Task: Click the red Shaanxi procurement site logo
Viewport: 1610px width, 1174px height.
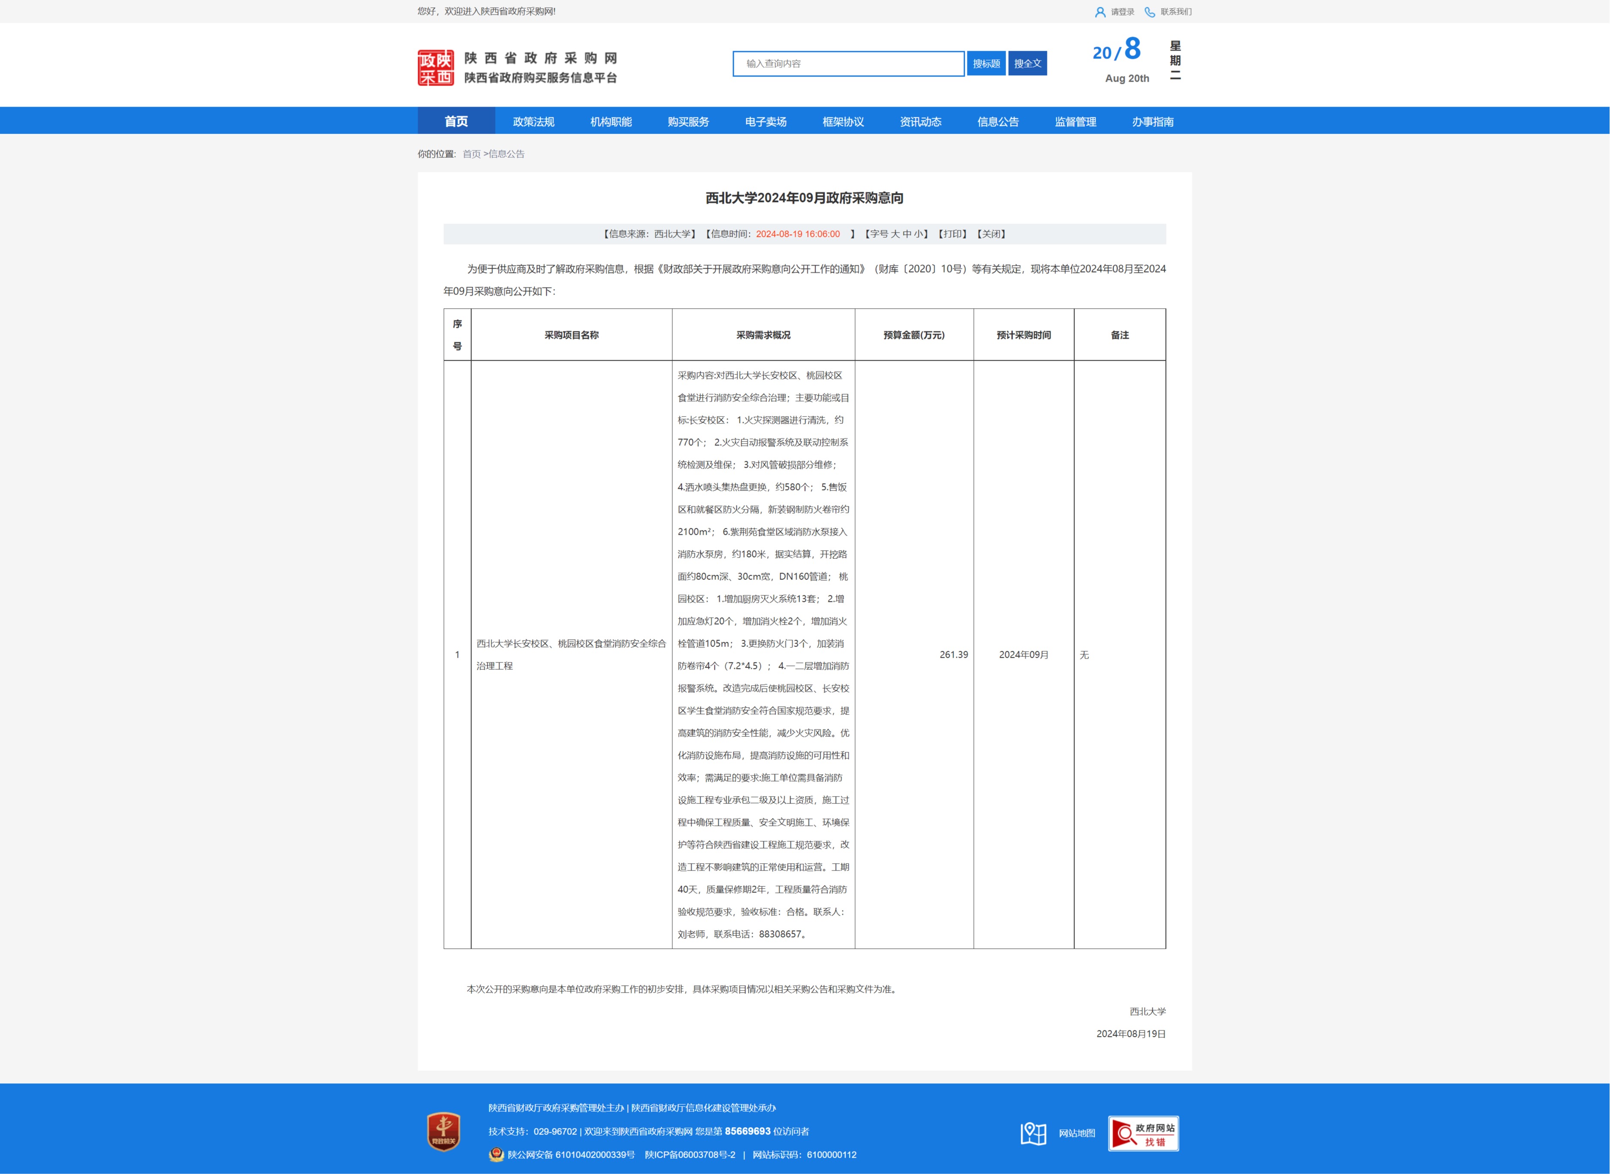Action: point(435,67)
